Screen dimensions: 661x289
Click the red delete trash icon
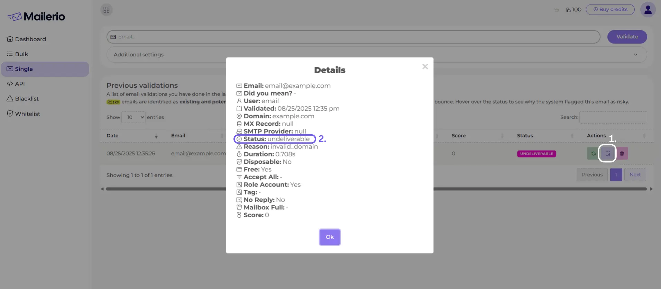pyautogui.click(x=622, y=153)
